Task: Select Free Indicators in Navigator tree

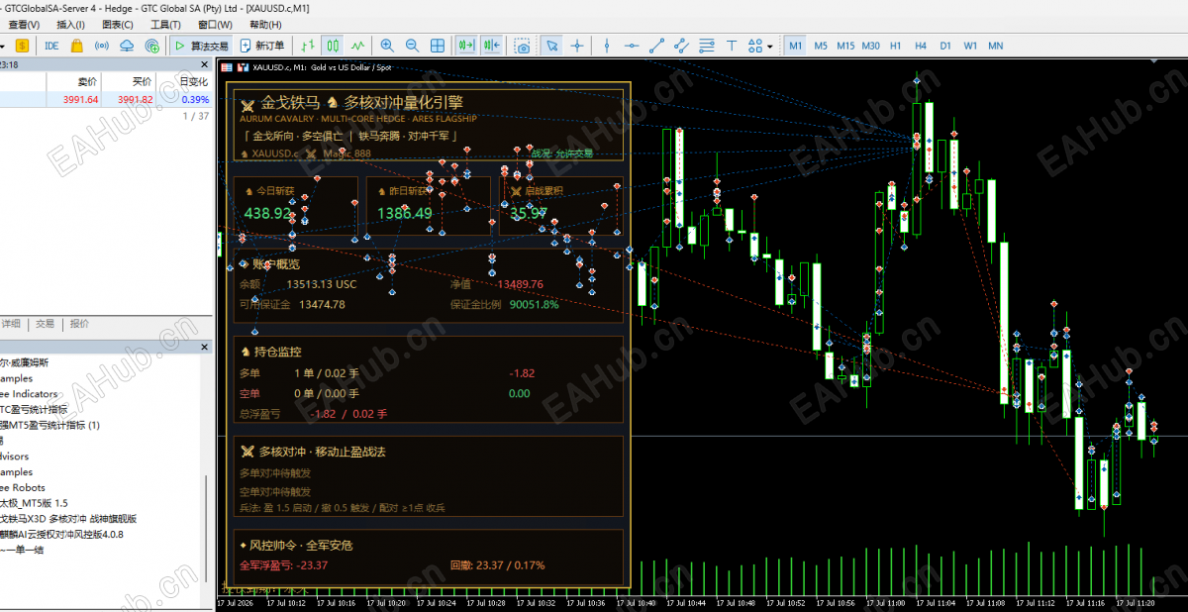Action: point(29,394)
